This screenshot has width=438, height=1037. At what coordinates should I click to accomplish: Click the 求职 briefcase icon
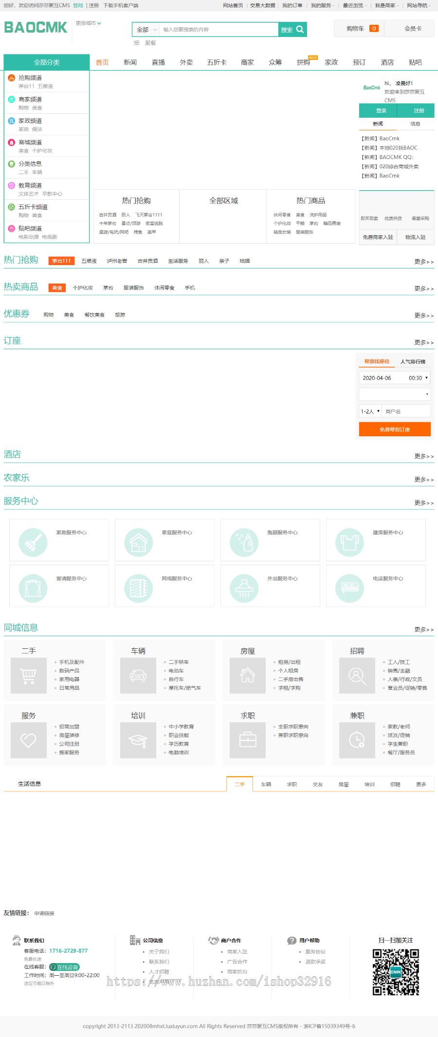click(248, 740)
